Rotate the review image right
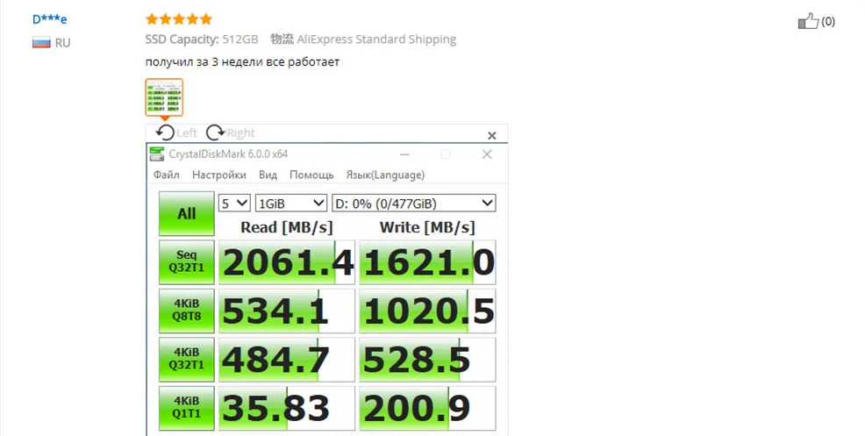Image resolution: width=865 pixels, height=436 pixels. point(215,132)
